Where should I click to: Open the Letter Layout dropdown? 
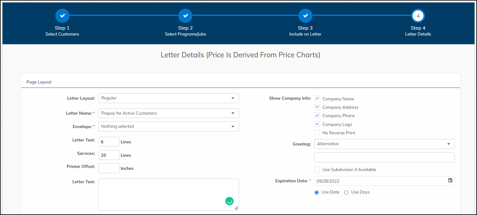point(169,98)
